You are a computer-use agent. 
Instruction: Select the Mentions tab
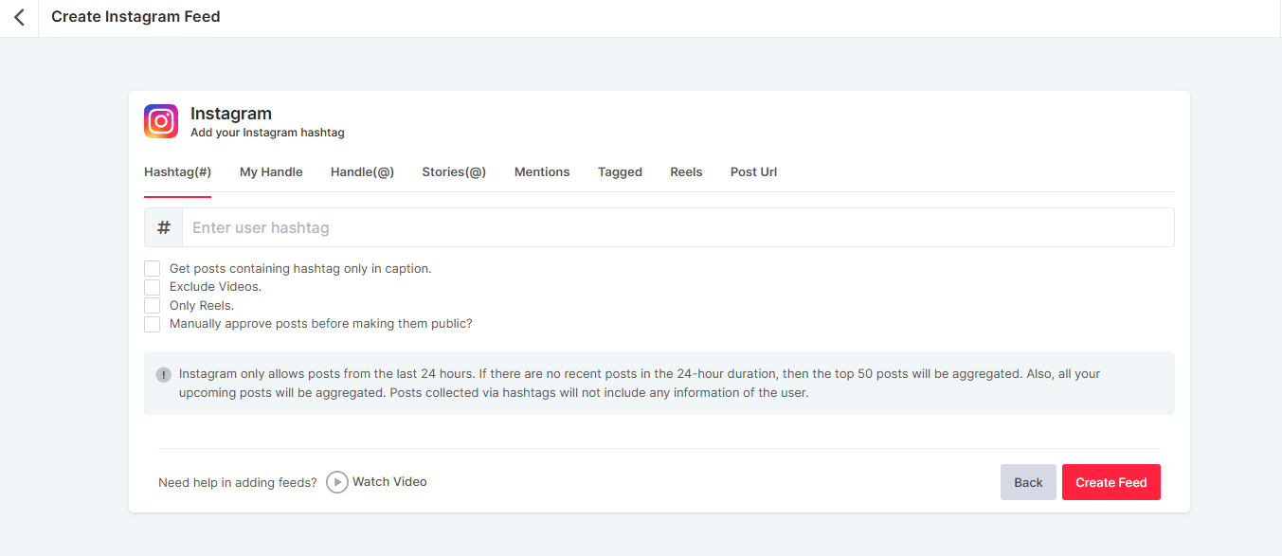[542, 172]
